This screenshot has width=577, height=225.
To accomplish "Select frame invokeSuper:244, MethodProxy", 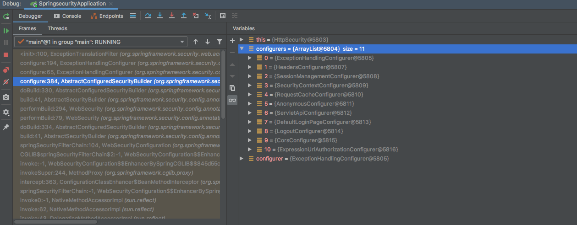I will [117, 173].
